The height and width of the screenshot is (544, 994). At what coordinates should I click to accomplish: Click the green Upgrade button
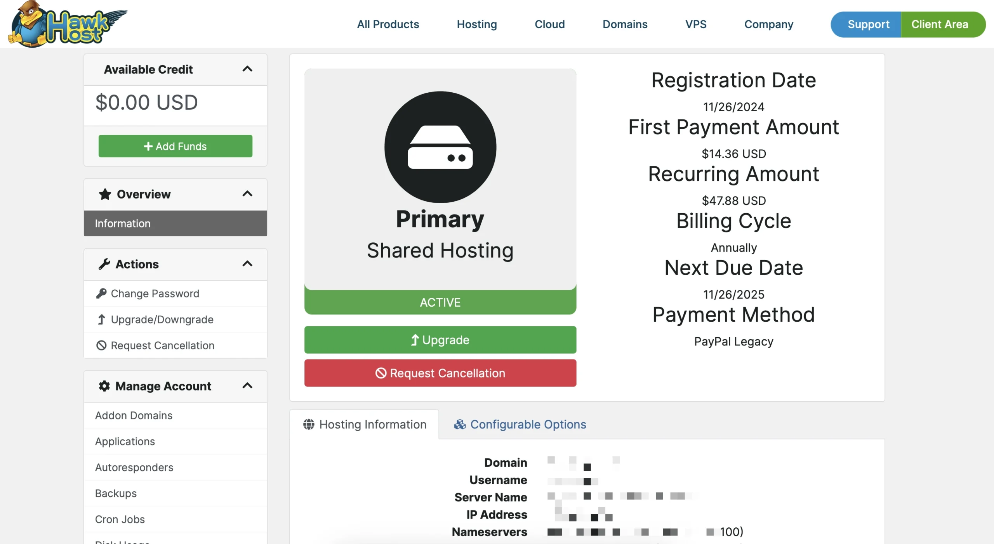[440, 340]
